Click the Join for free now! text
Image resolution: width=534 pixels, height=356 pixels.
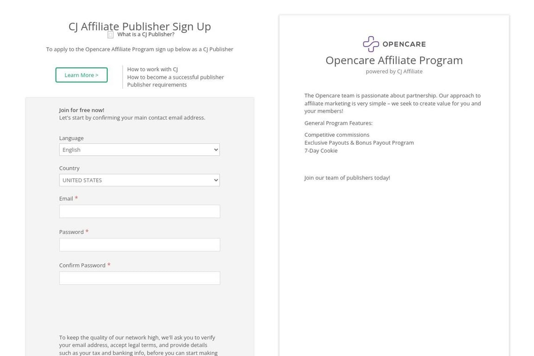[x=82, y=110]
